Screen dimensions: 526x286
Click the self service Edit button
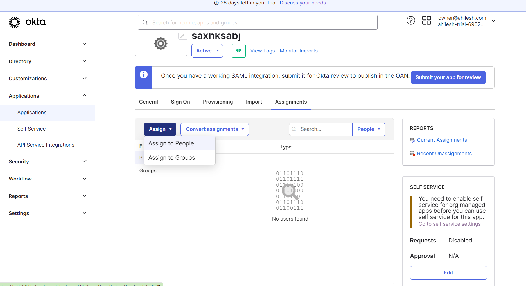pos(448,273)
